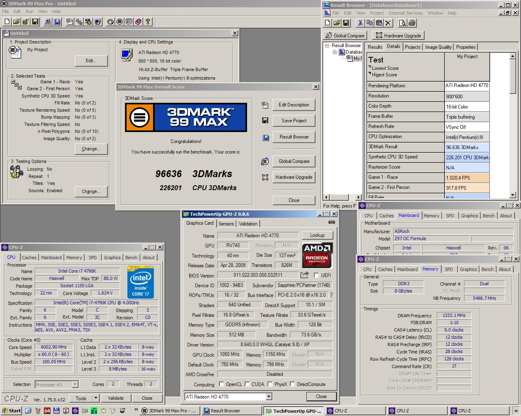521x416 pixels.
Task: Click the Save Project button
Action: tap(294, 121)
